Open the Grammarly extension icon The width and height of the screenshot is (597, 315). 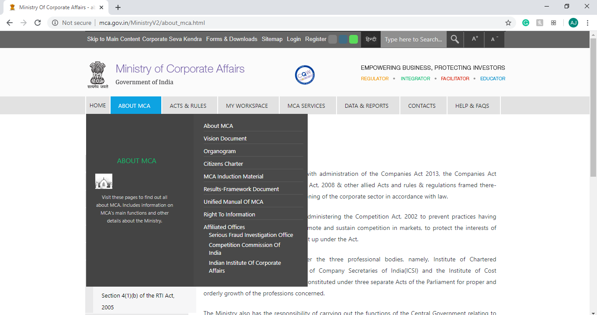tap(526, 23)
